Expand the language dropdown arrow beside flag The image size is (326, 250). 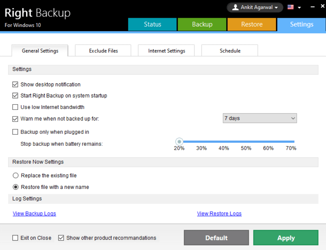point(299,8)
